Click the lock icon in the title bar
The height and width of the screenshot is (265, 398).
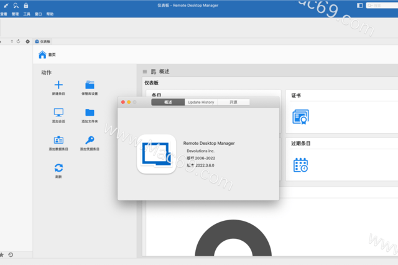[x=26, y=6]
